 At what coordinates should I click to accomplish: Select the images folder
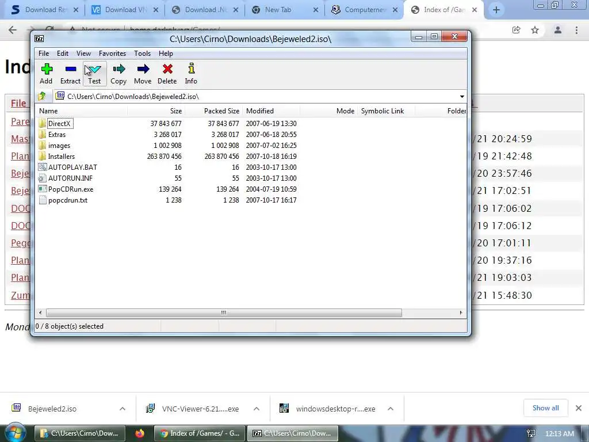click(59, 146)
